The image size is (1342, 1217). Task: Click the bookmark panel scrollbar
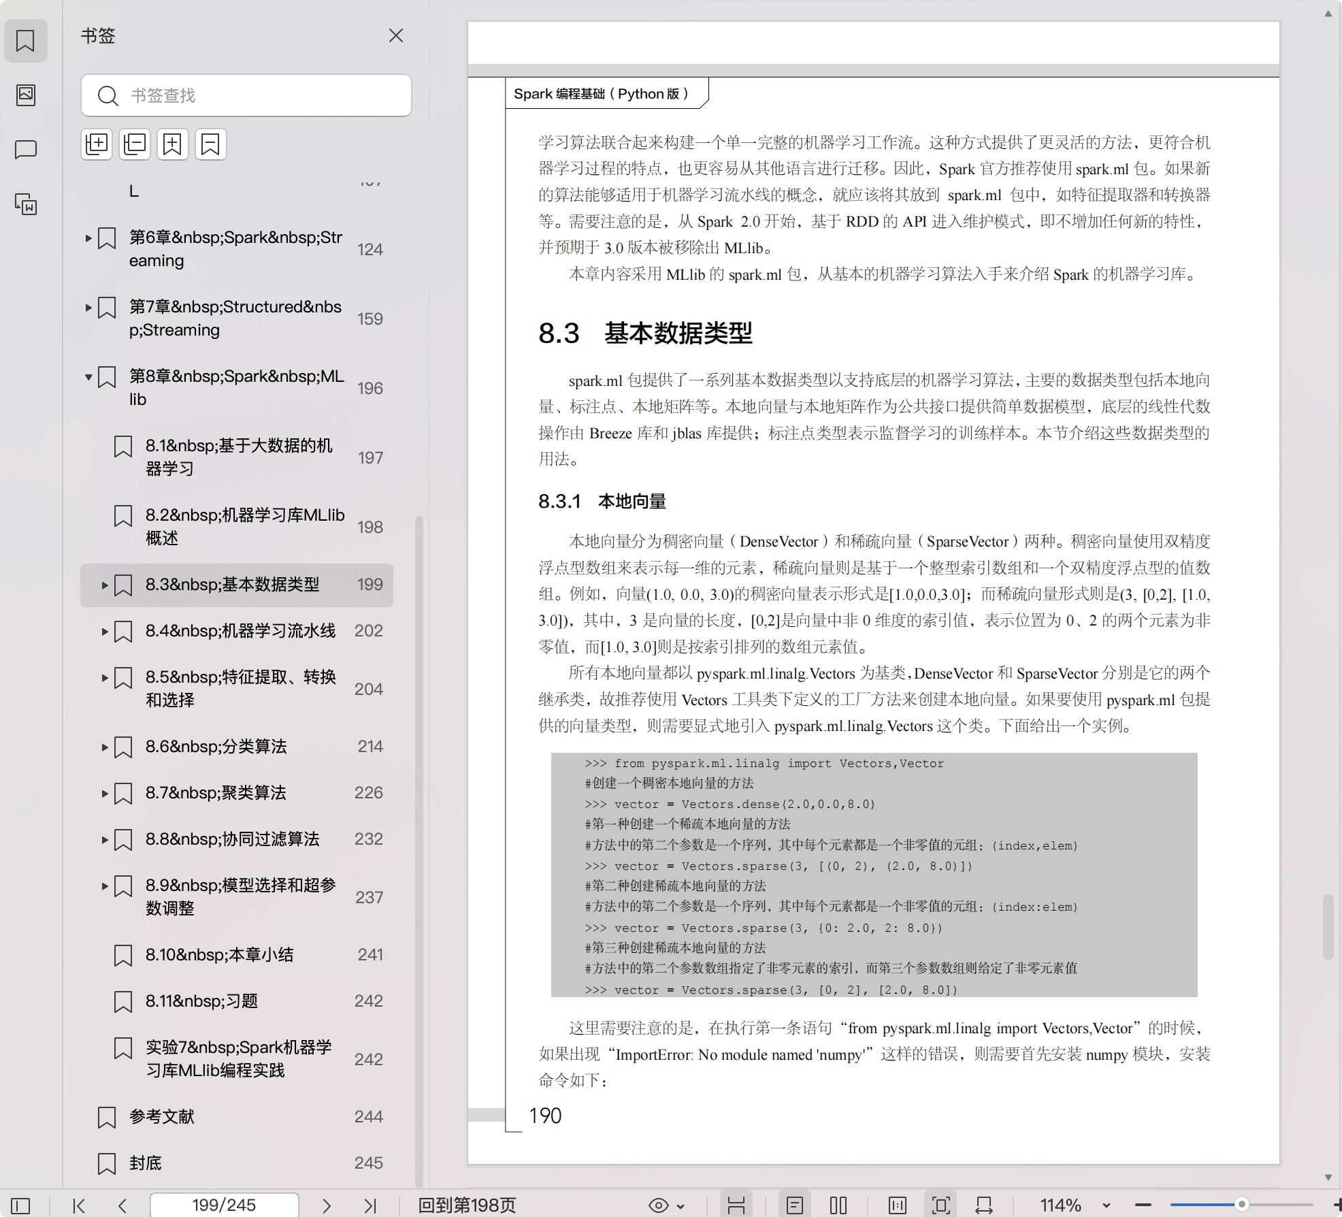tap(419, 851)
